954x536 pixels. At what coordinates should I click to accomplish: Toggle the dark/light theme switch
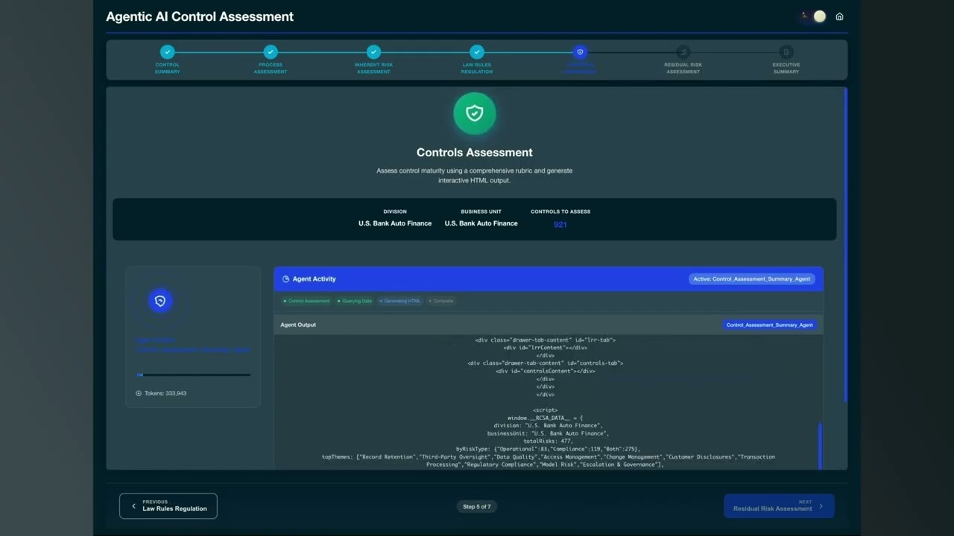813,16
